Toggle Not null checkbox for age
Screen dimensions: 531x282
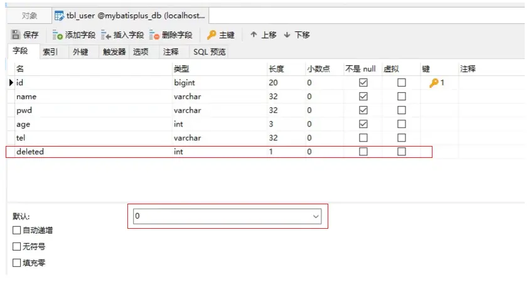tap(363, 124)
